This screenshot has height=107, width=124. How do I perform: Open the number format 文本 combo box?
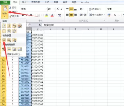pos(115,9)
